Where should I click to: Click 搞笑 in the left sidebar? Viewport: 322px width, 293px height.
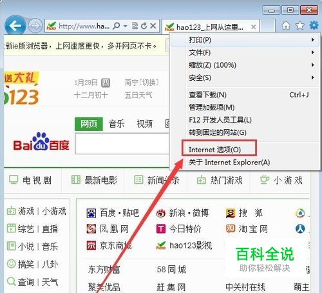tap(26, 264)
